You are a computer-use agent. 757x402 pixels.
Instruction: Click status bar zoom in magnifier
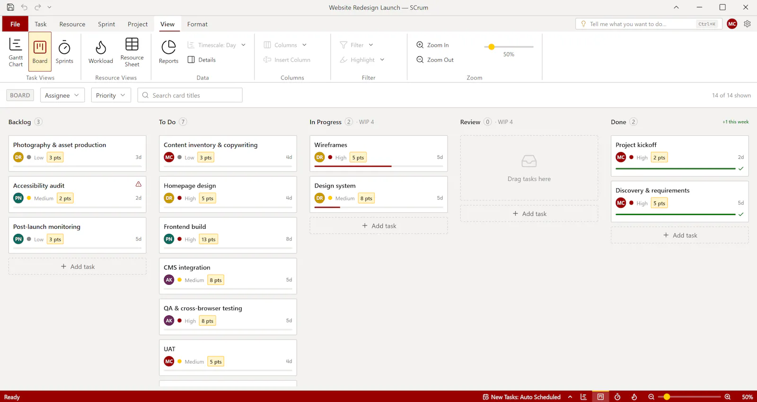pos(728,397)
